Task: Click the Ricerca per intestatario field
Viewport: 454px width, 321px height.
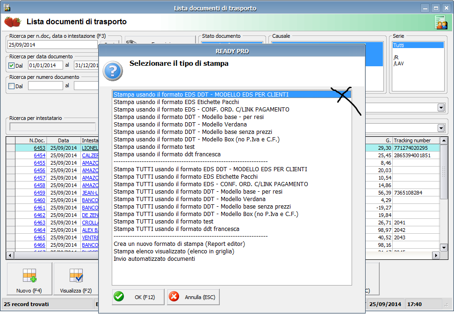Action: [x=52, y=127]
